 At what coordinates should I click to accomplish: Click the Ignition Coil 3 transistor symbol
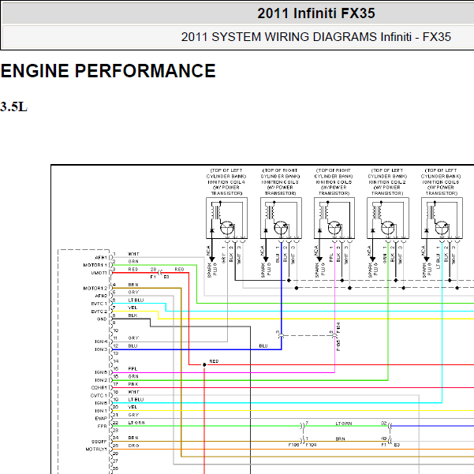(281, 228)
